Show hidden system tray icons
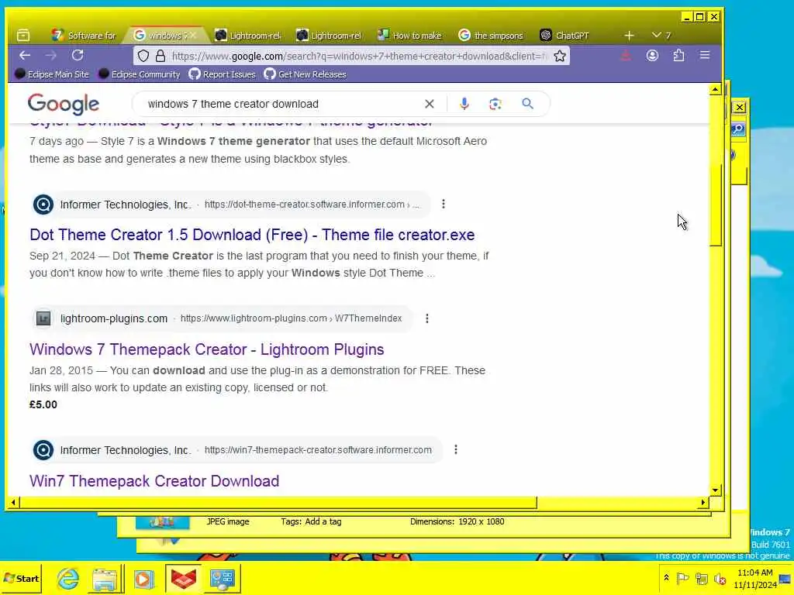Viewport: 794px width, 595px height. click(666, 578)
